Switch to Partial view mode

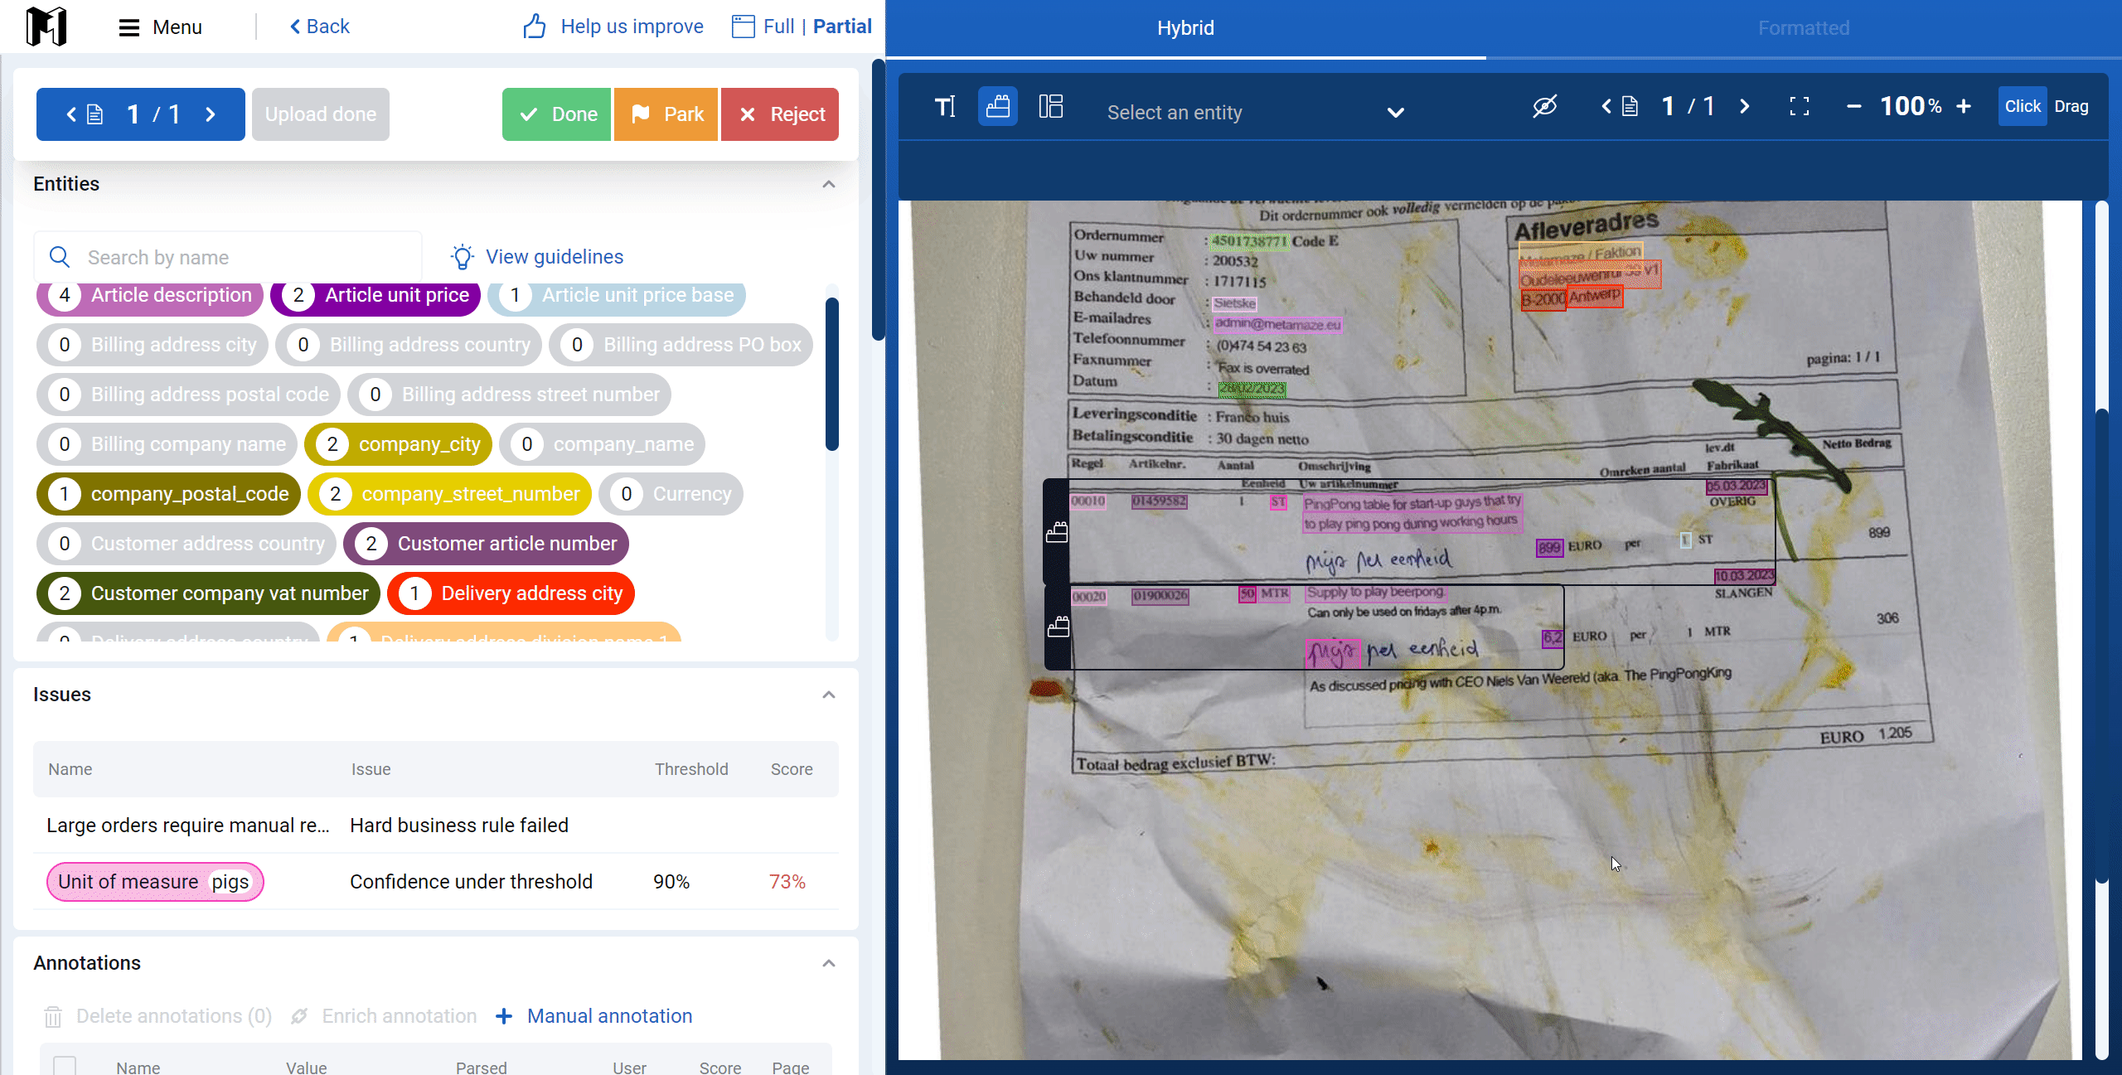coord(842,27)
